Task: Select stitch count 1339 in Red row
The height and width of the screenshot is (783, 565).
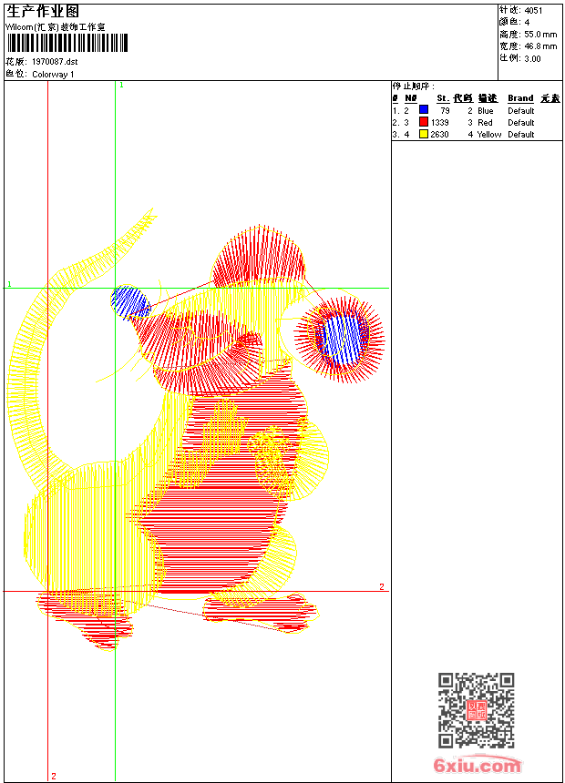Action: coord(439,122)
